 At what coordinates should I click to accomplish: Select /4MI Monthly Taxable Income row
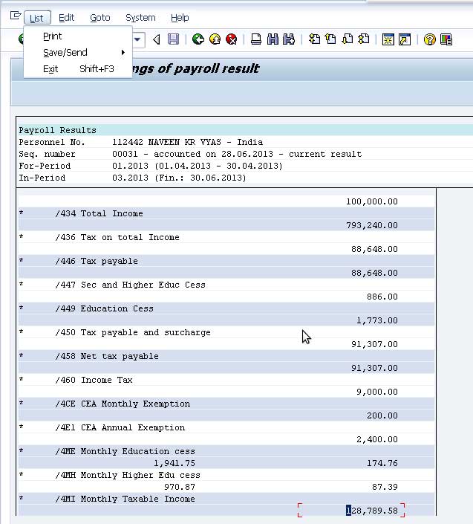226,499
